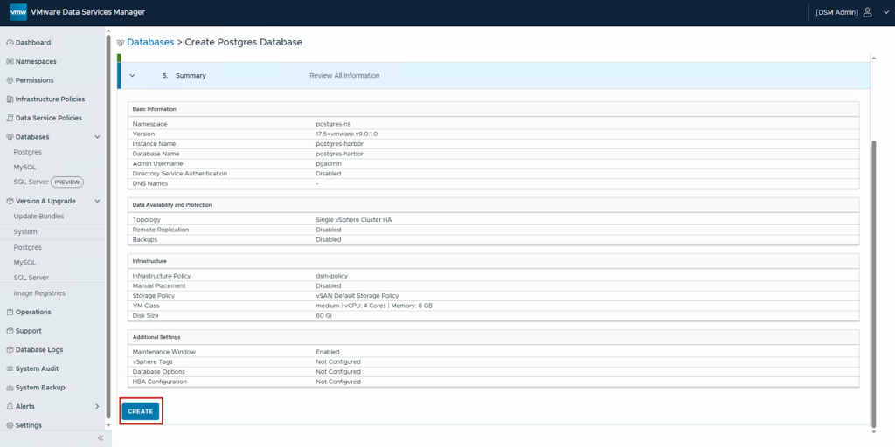Collapse the Summary step chevron

coord(133,75)
